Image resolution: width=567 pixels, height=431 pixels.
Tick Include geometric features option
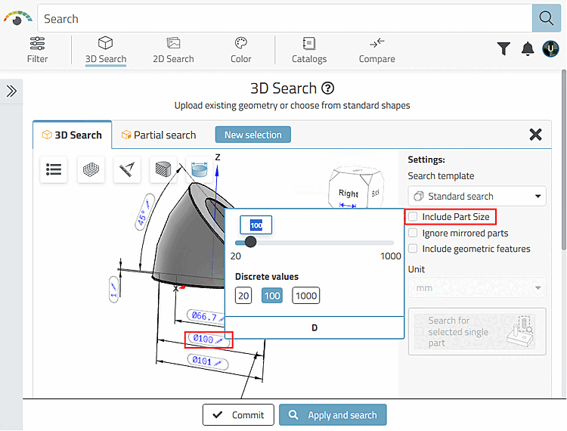pos(413,249)
